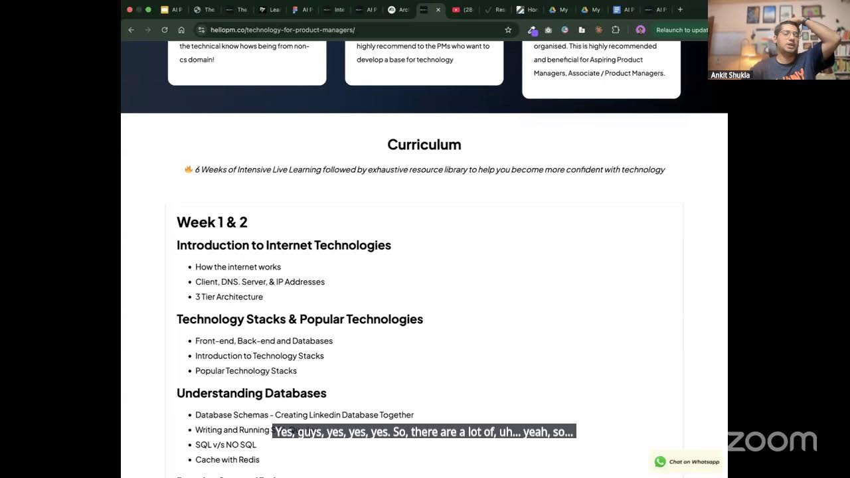Screen dimensions: 850x478
Task: Open the Inte tab
Action: [333, 9]
